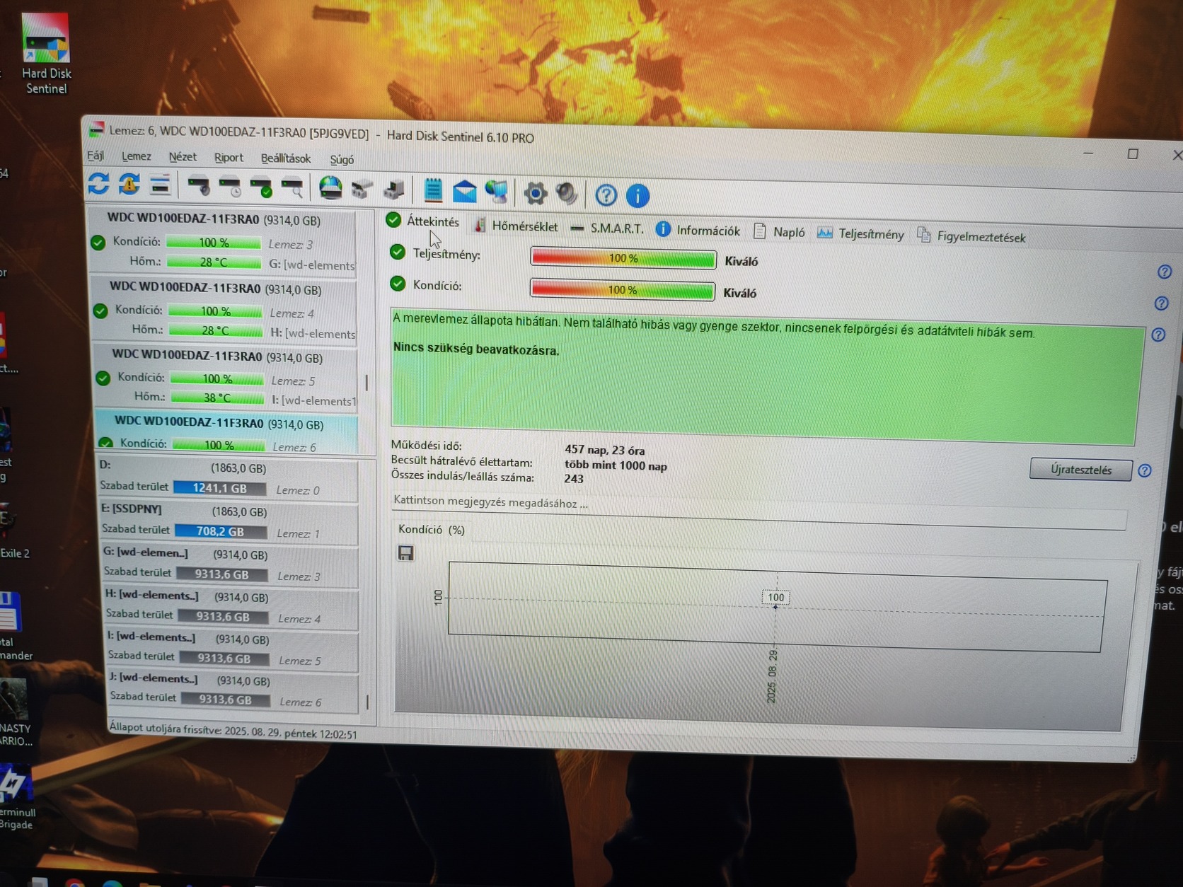Select the D: drive in the volume list
The image size is (1183, 887).
click(x=226, y=479)
